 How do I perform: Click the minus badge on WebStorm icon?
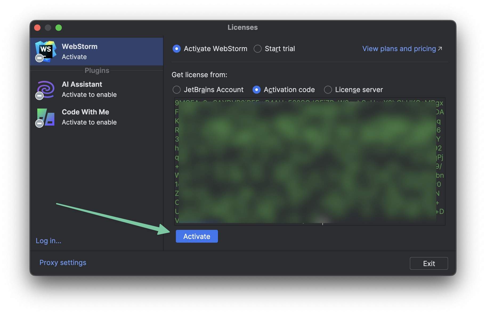click(39, 58)
